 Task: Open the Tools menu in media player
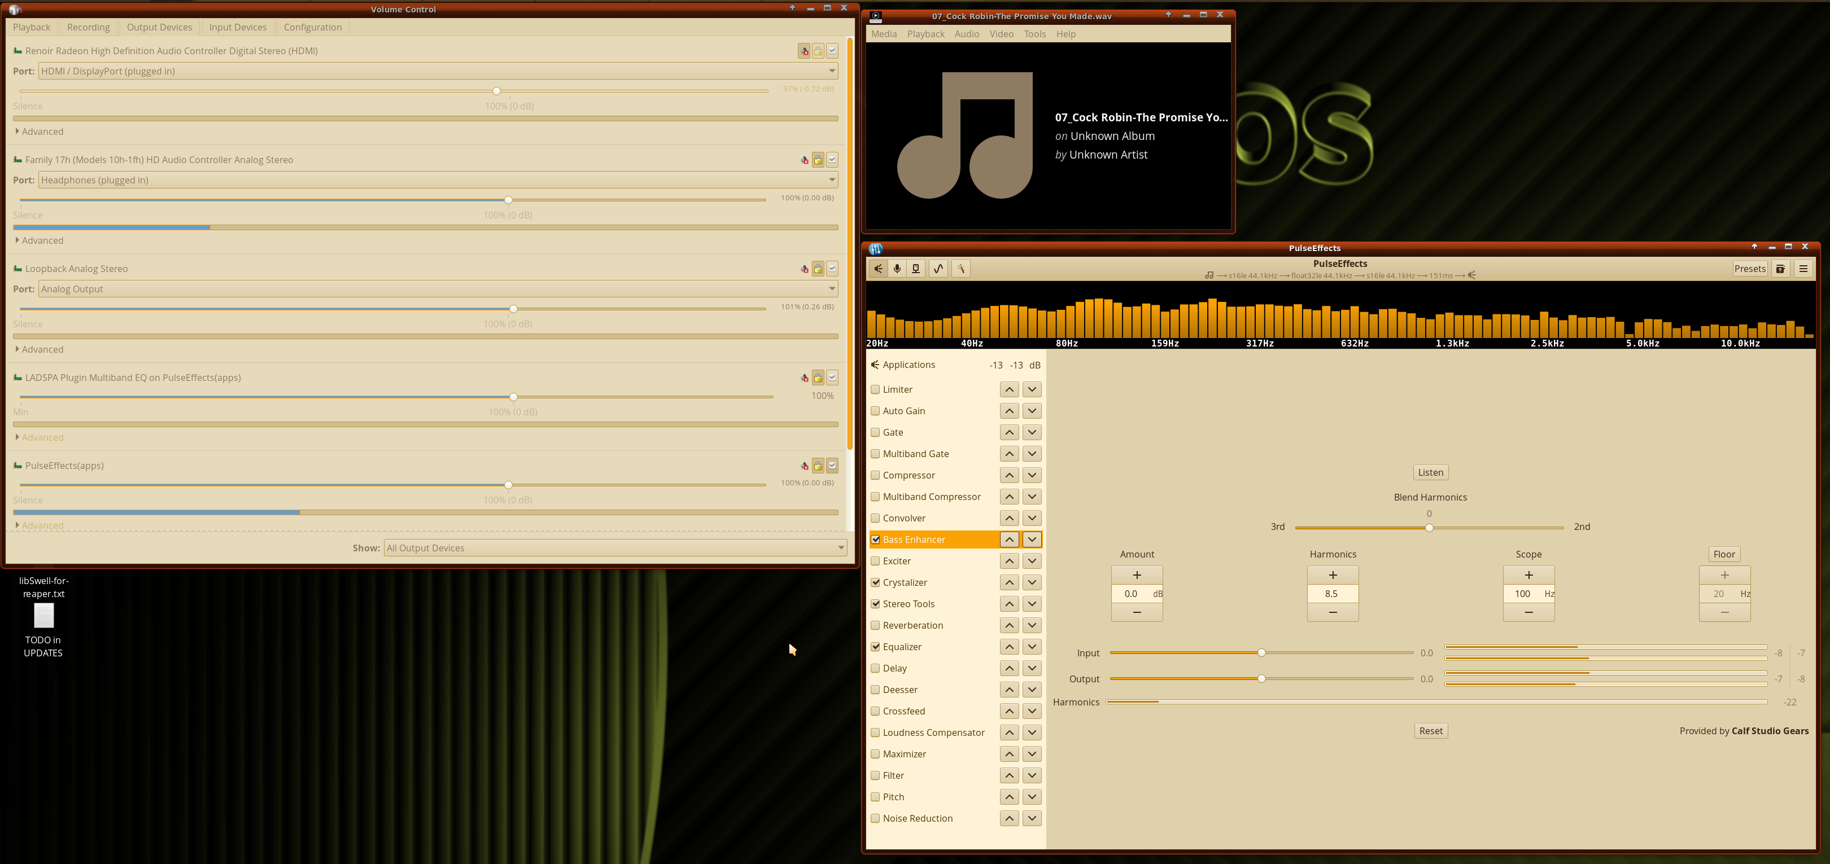tap(1034, 34)
